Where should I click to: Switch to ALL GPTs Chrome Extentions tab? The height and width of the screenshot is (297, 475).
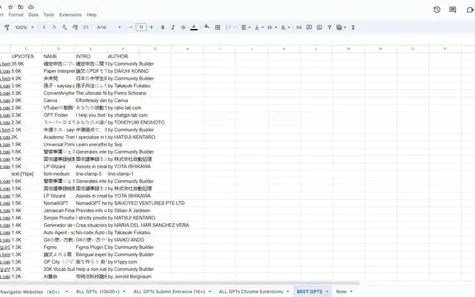[x=251, y=291]
